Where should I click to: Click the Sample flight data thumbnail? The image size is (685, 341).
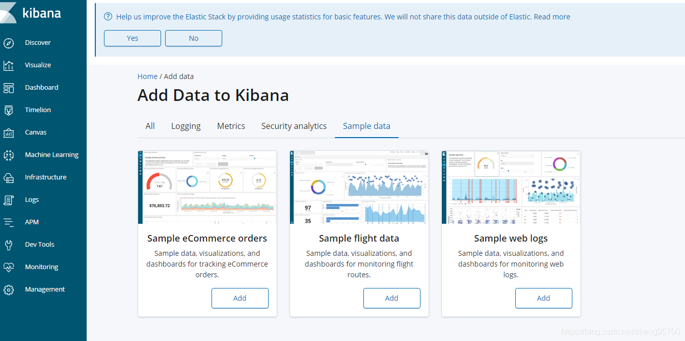(x=359, y=187)
